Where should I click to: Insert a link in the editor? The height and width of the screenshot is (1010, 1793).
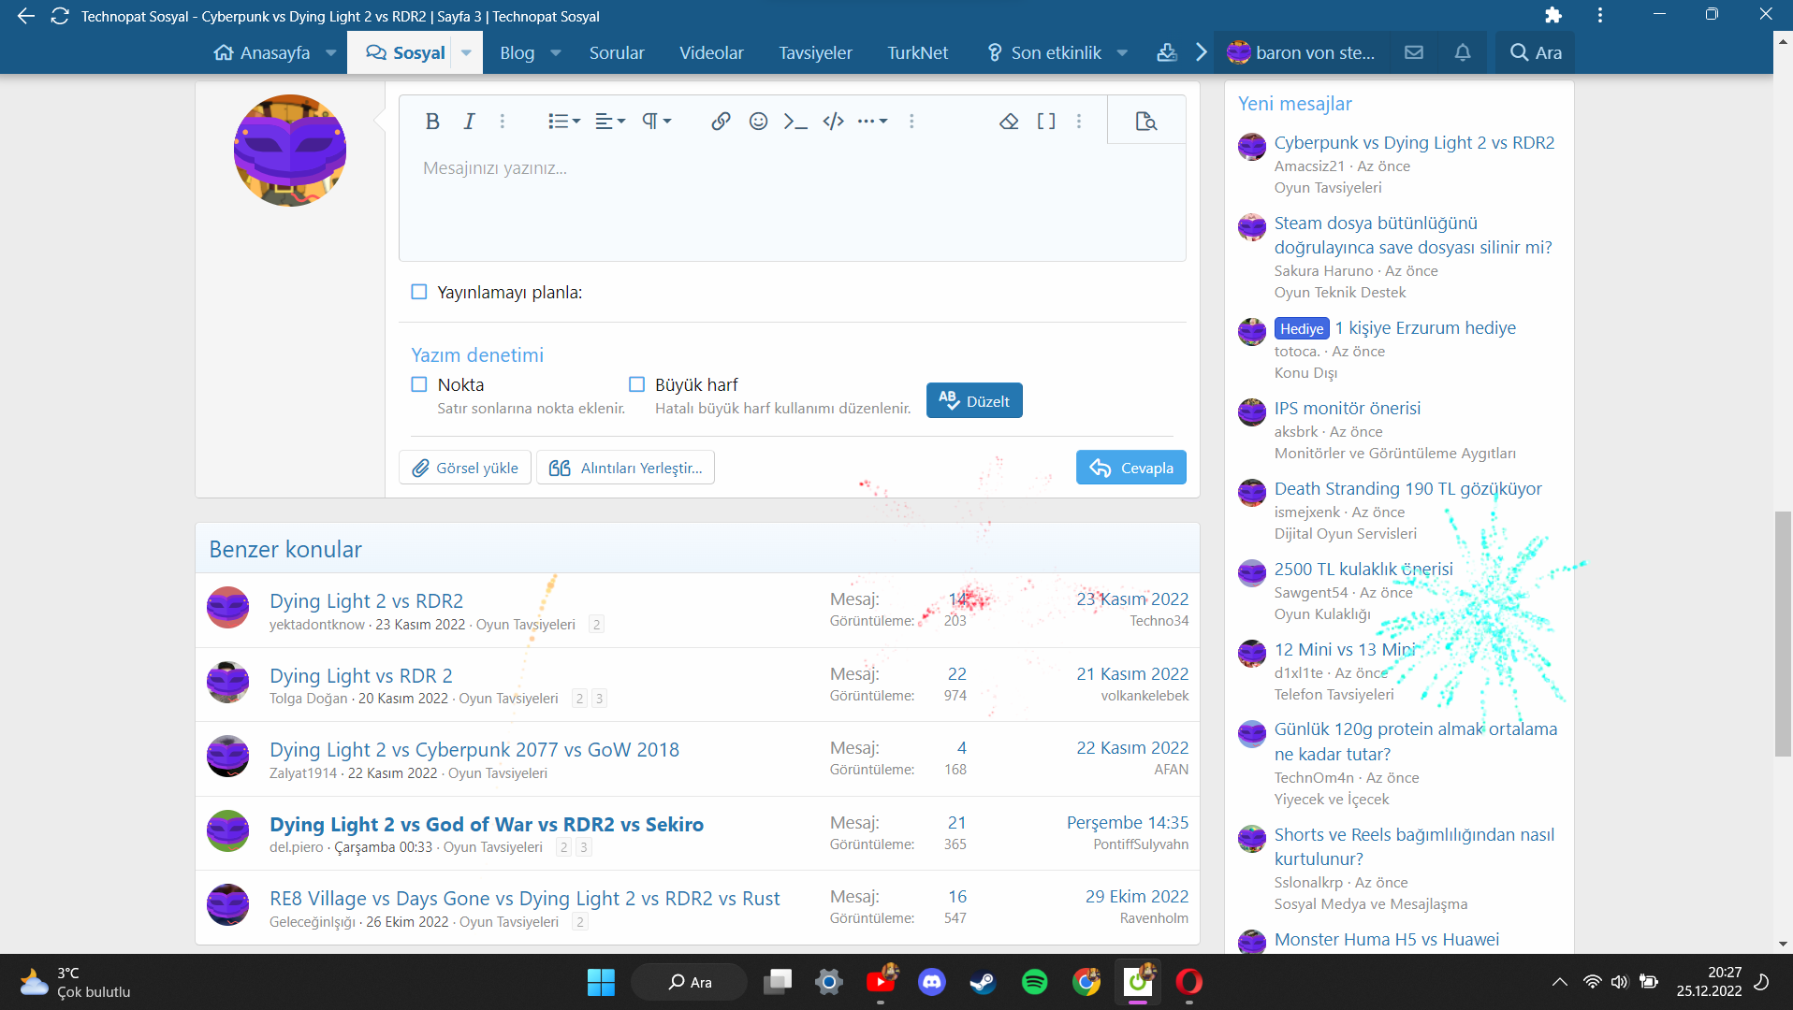721,121
